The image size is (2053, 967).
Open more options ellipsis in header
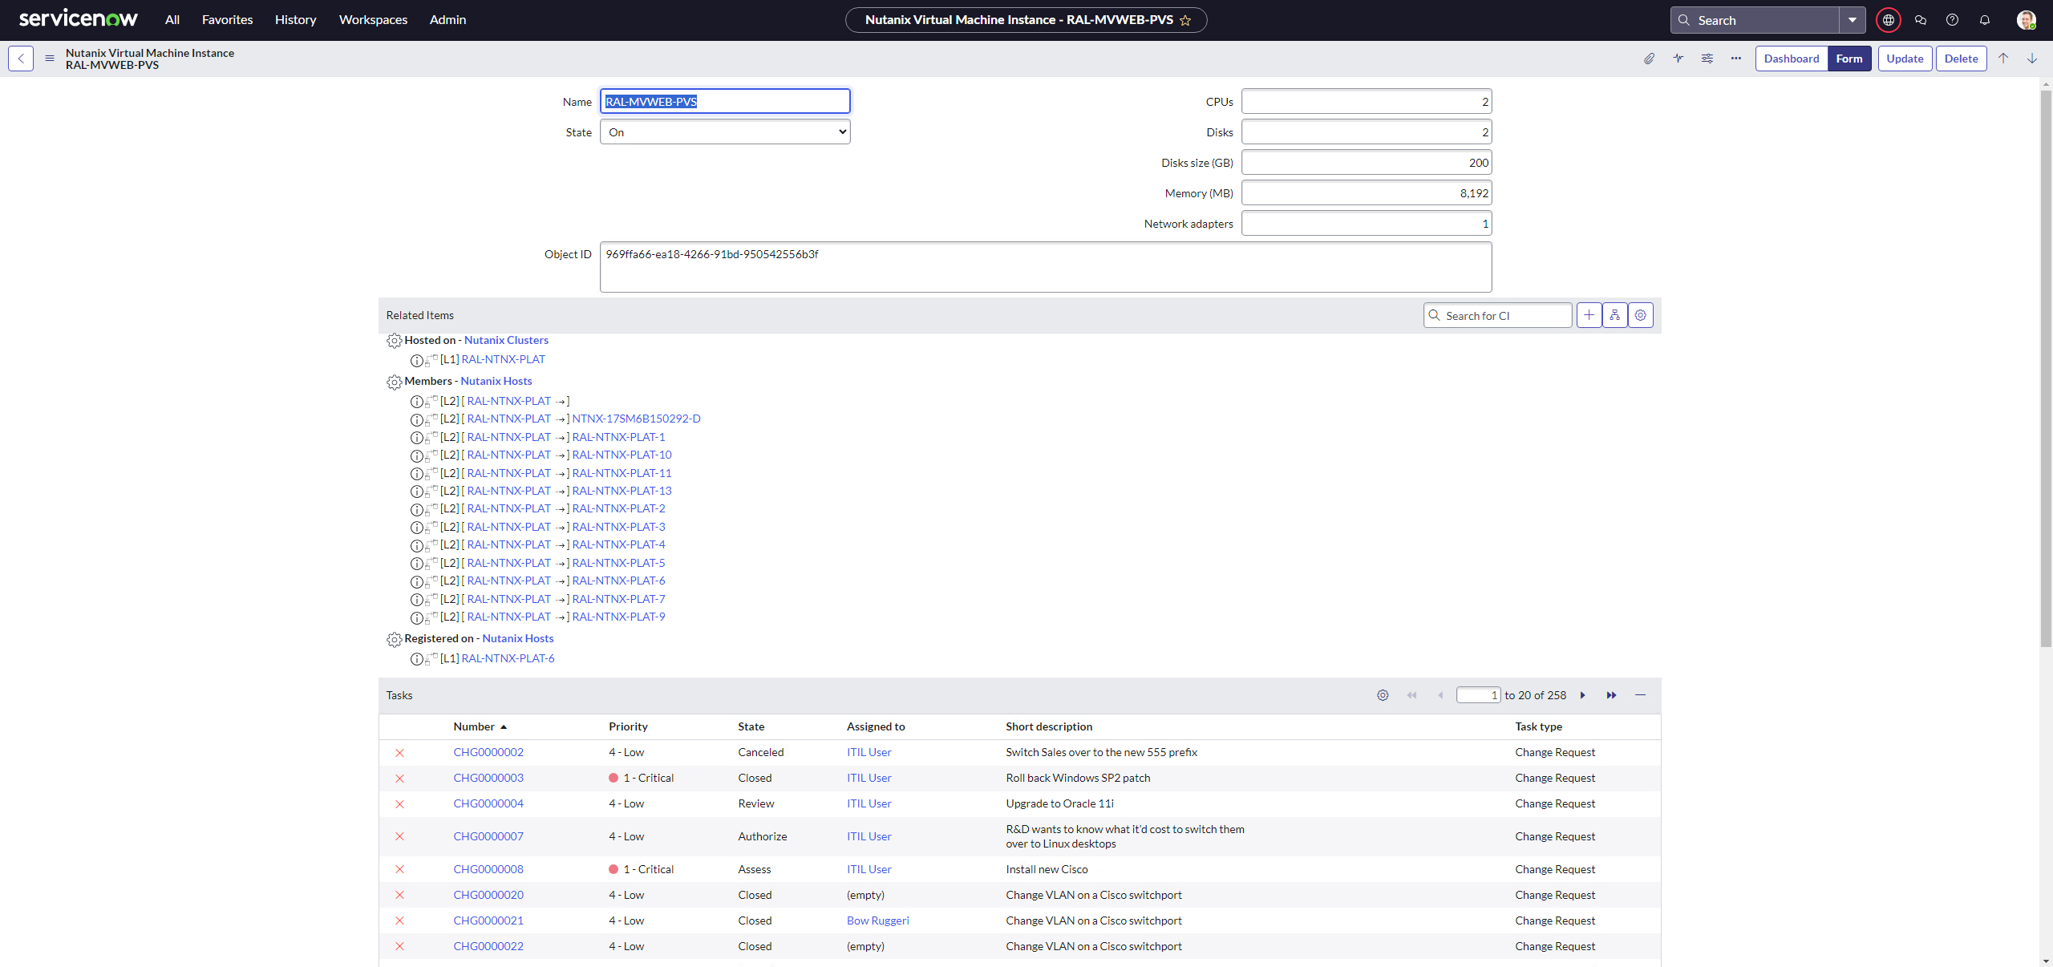pos(1736,59)
